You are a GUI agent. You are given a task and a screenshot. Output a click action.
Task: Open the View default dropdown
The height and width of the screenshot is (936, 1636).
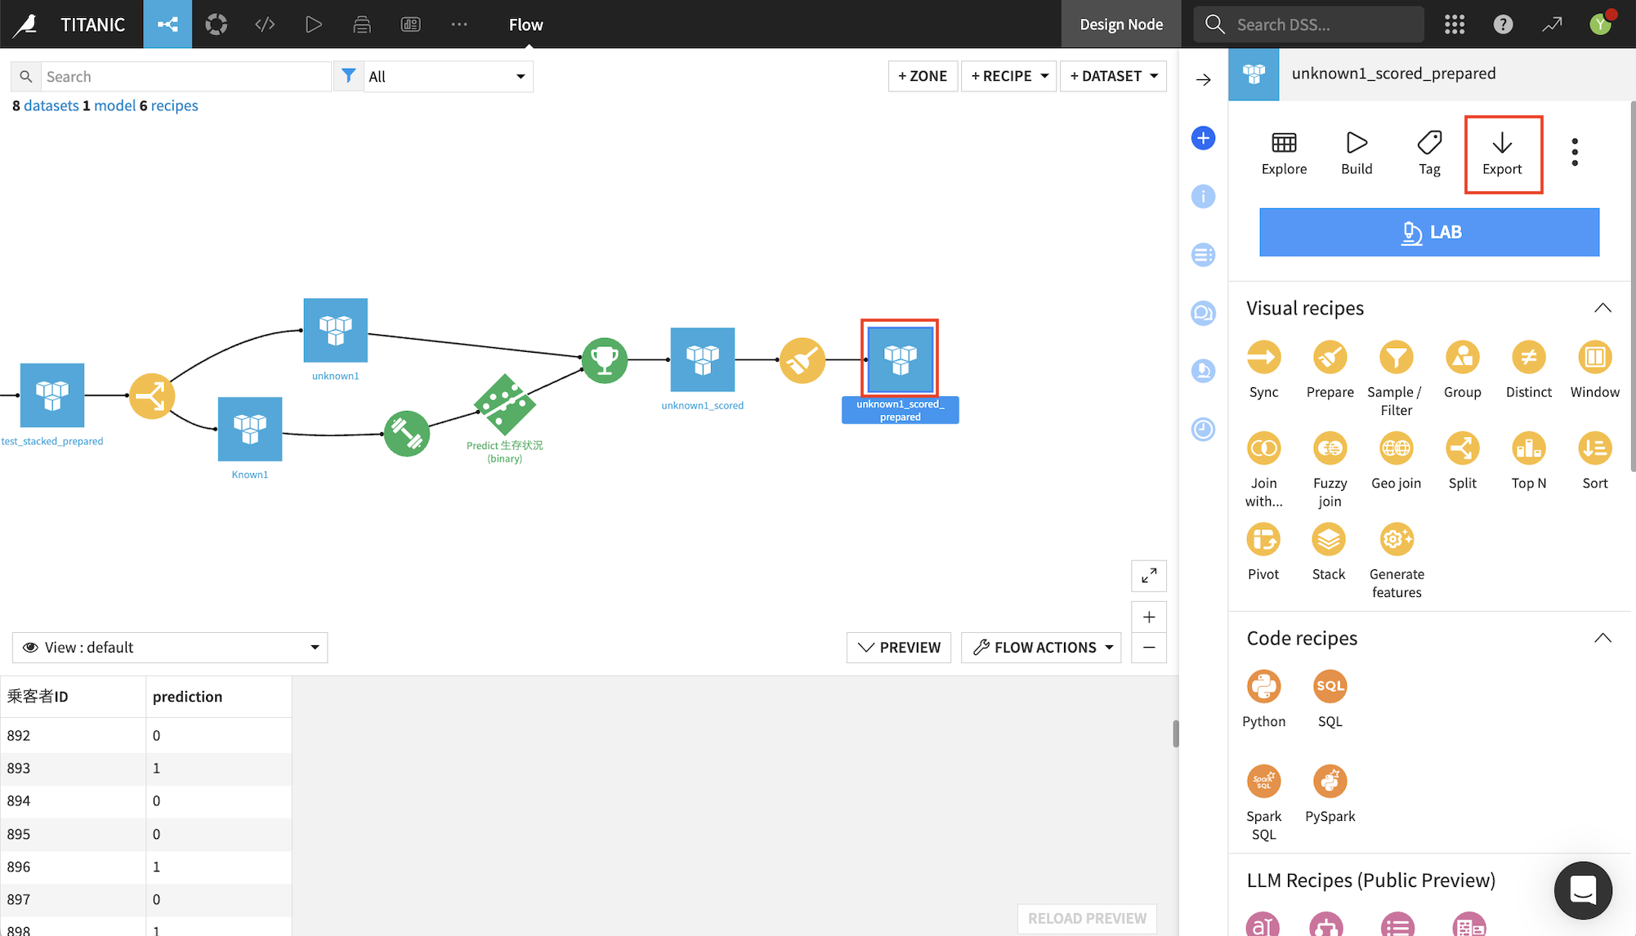coord(170,648)
